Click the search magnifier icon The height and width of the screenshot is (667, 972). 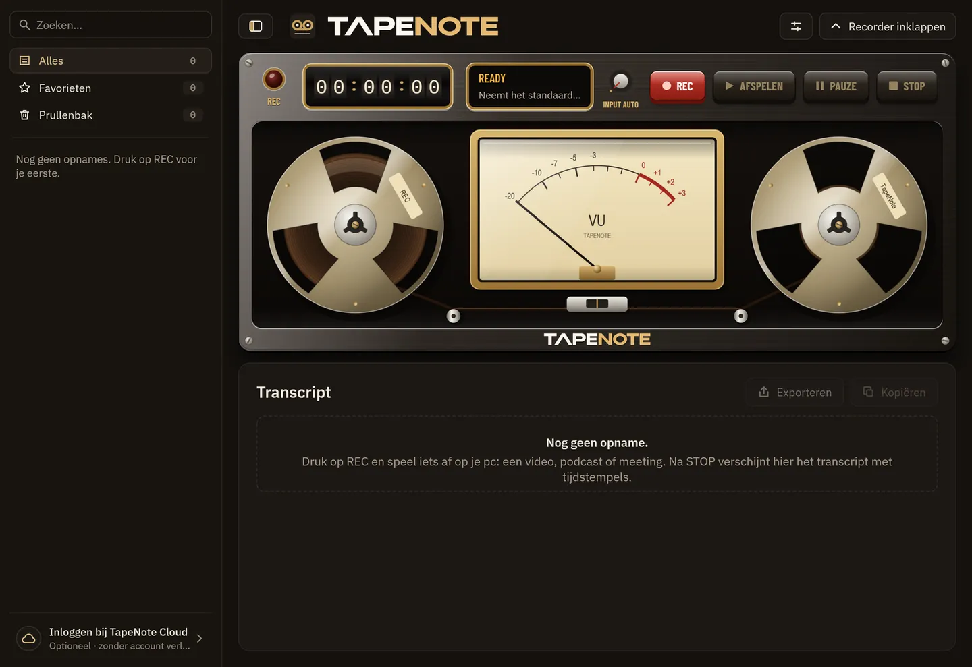click(25, 25)
